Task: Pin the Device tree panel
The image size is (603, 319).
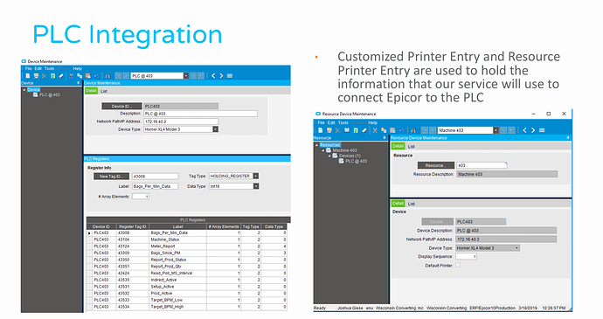Action: 79,83
